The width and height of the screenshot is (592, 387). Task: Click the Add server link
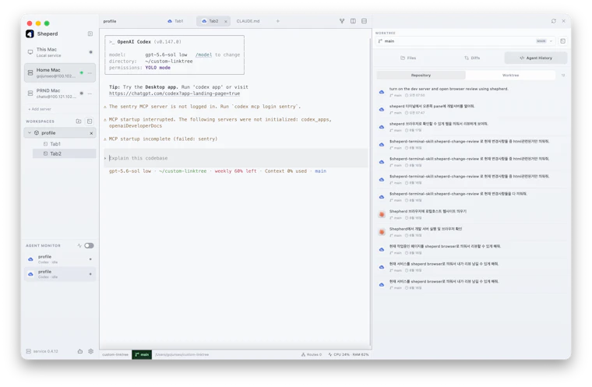[x=40, y=109]
